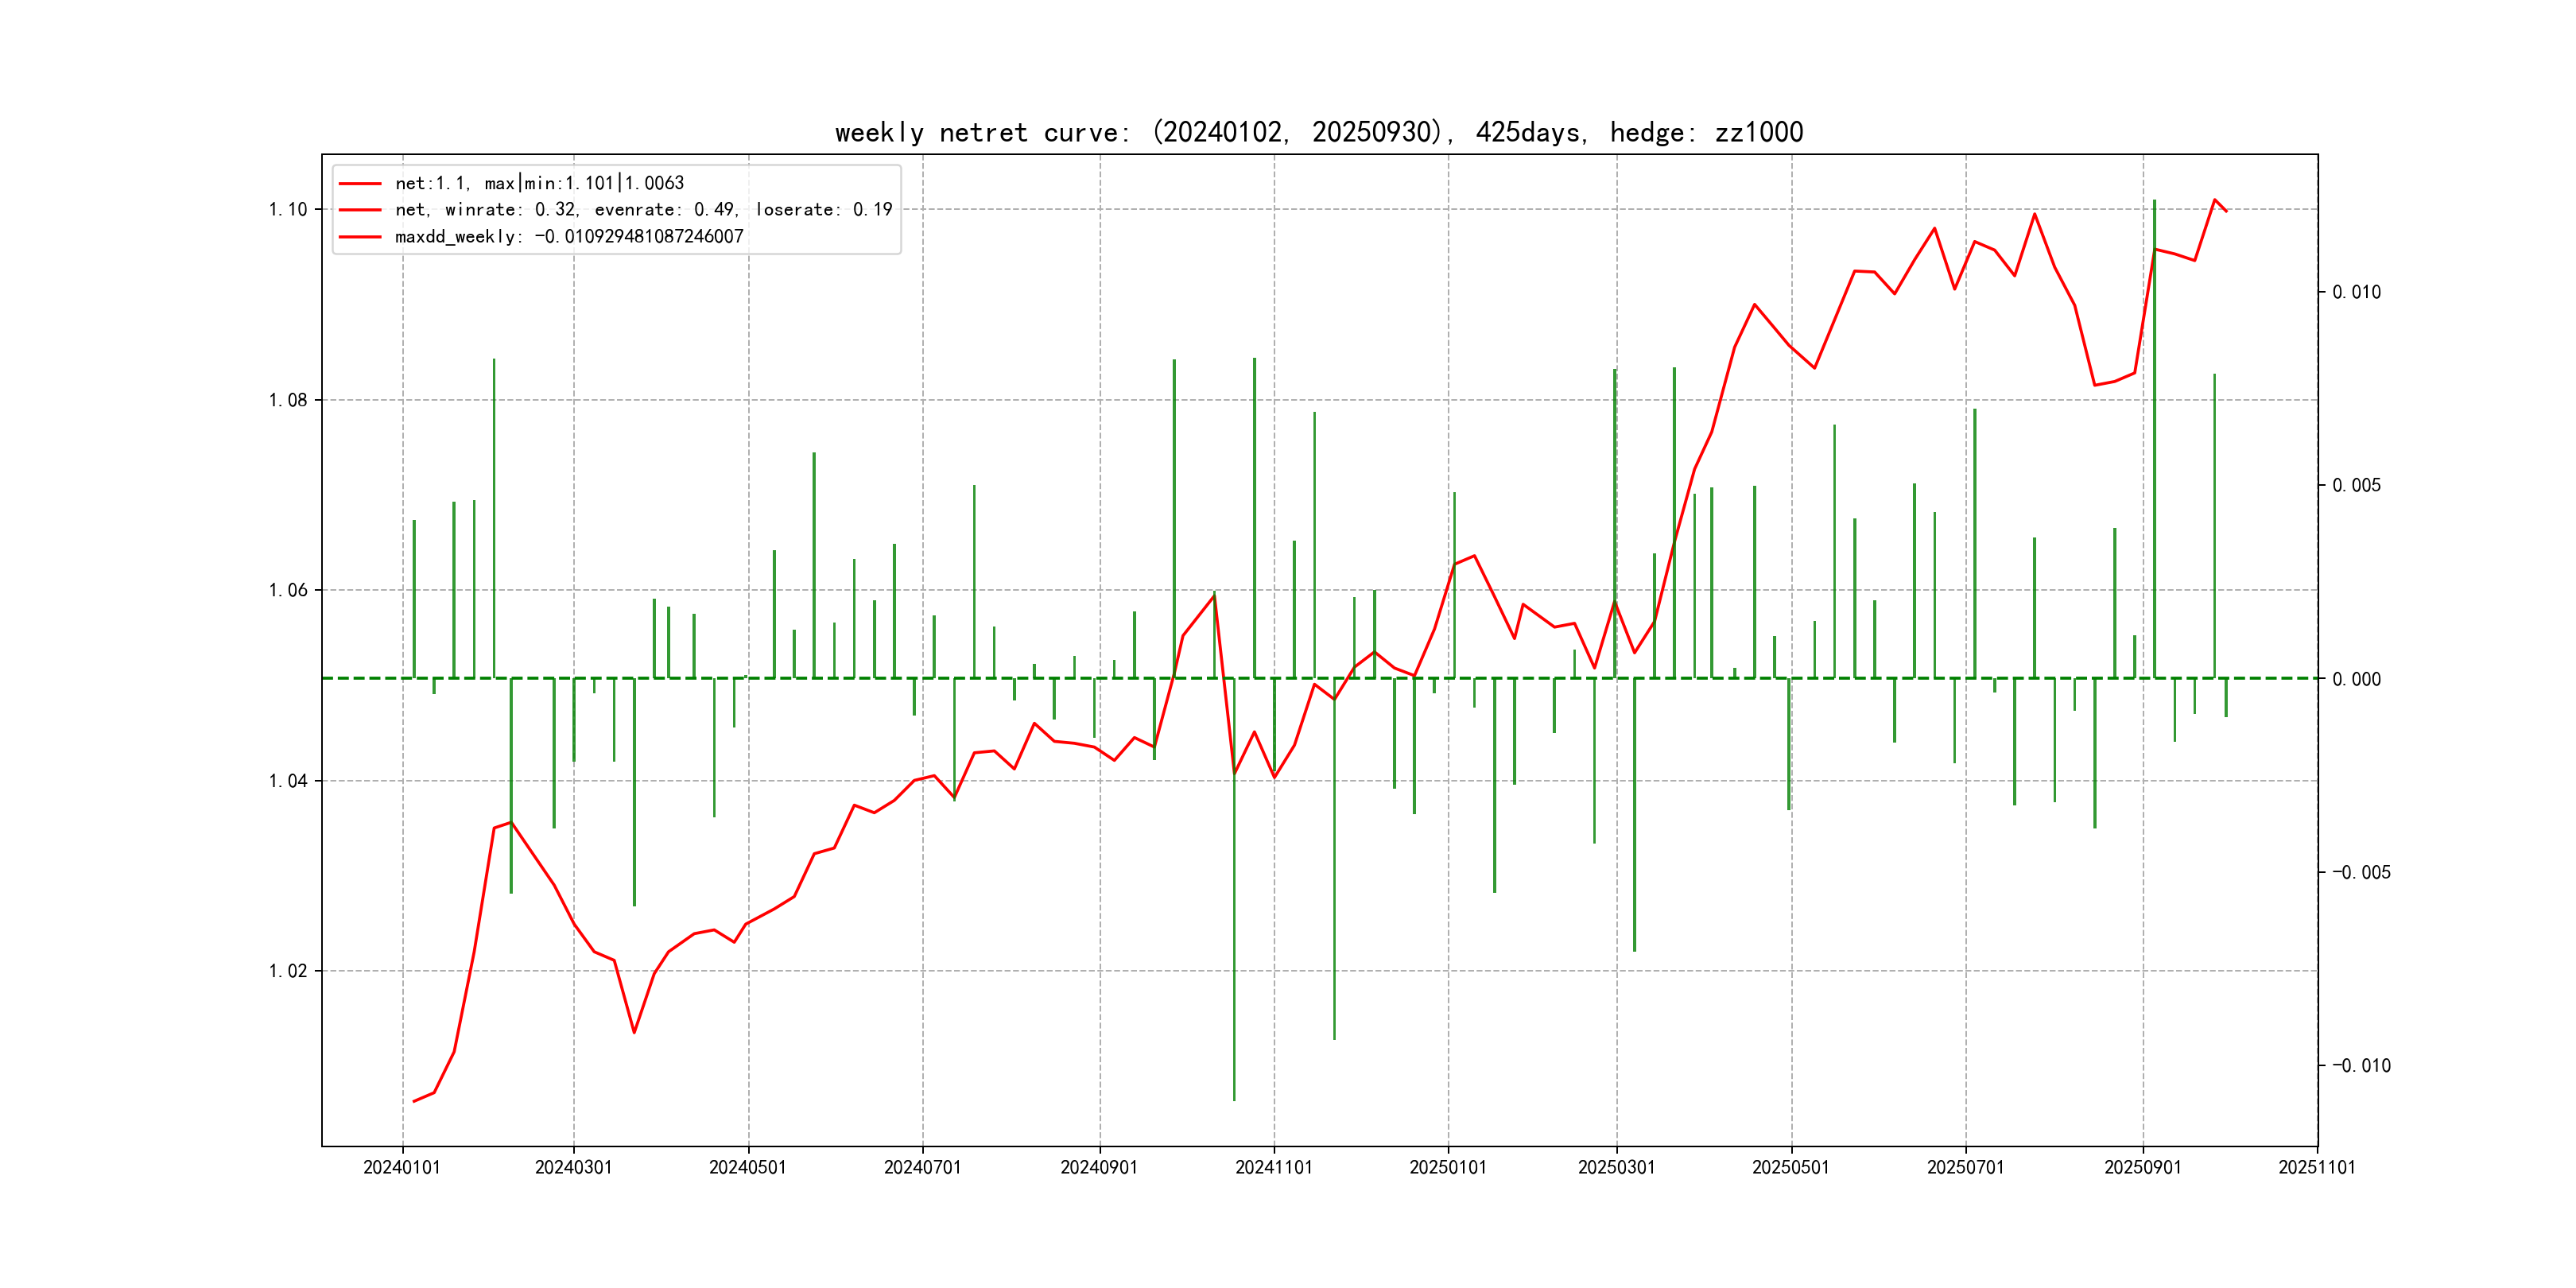Click the 0.010 right axis label
The image size is (2576, 1288).
point(2357,293)
